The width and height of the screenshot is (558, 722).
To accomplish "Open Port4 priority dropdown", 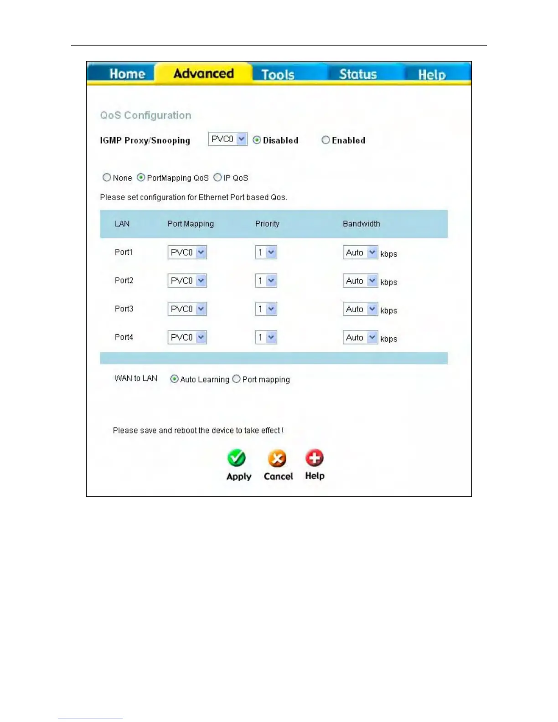I will [x=266, y=337].
